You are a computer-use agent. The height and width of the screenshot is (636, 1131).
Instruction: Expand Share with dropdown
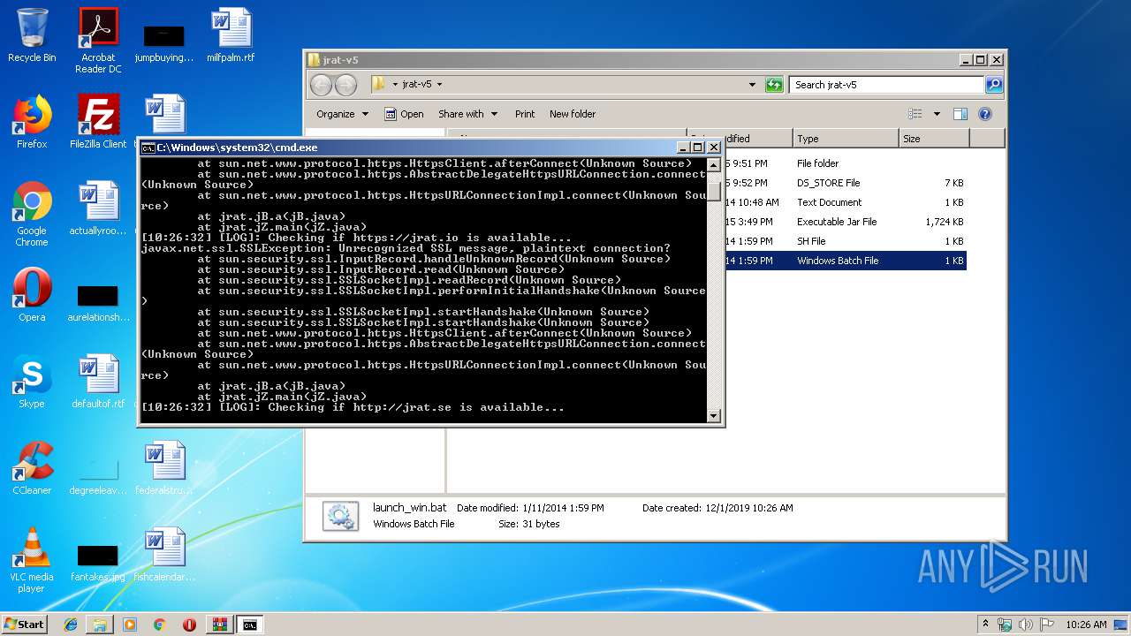coord(467,114)
